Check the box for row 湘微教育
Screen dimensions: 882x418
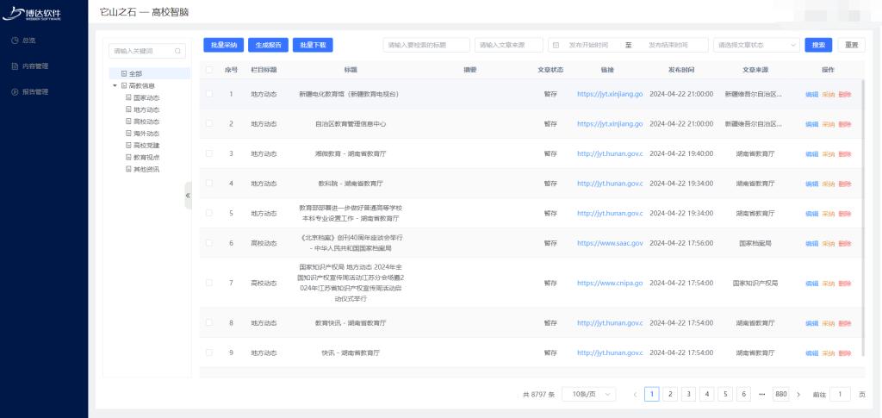click(209, 153)
